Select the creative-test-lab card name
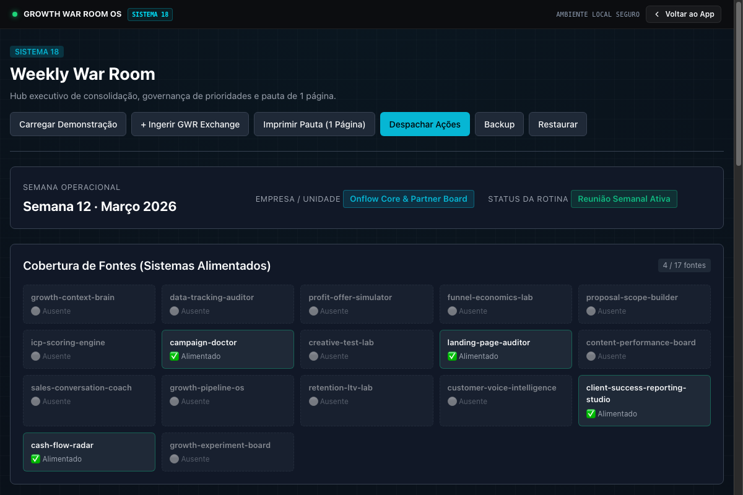Image resolution: width=743 pixels, height=495 pixels. pos(341,343)
